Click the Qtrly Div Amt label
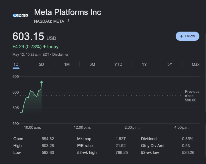Screen dimensions: 206x164 (153, 146)
